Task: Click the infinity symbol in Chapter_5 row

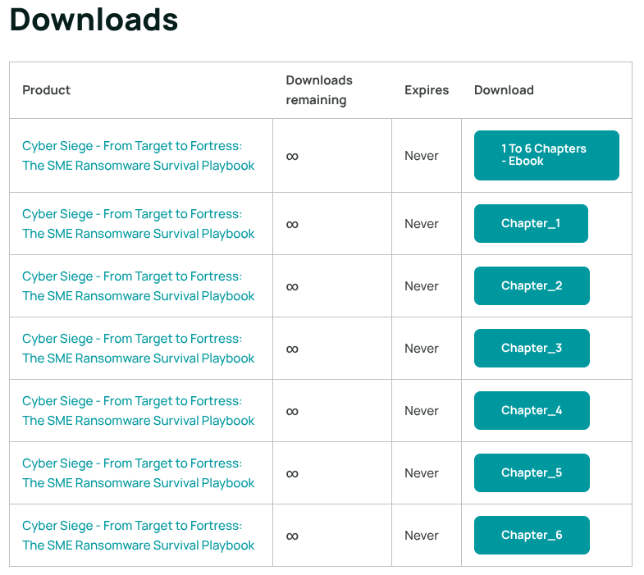Action: pyautogui.click(x=292, y=474)
